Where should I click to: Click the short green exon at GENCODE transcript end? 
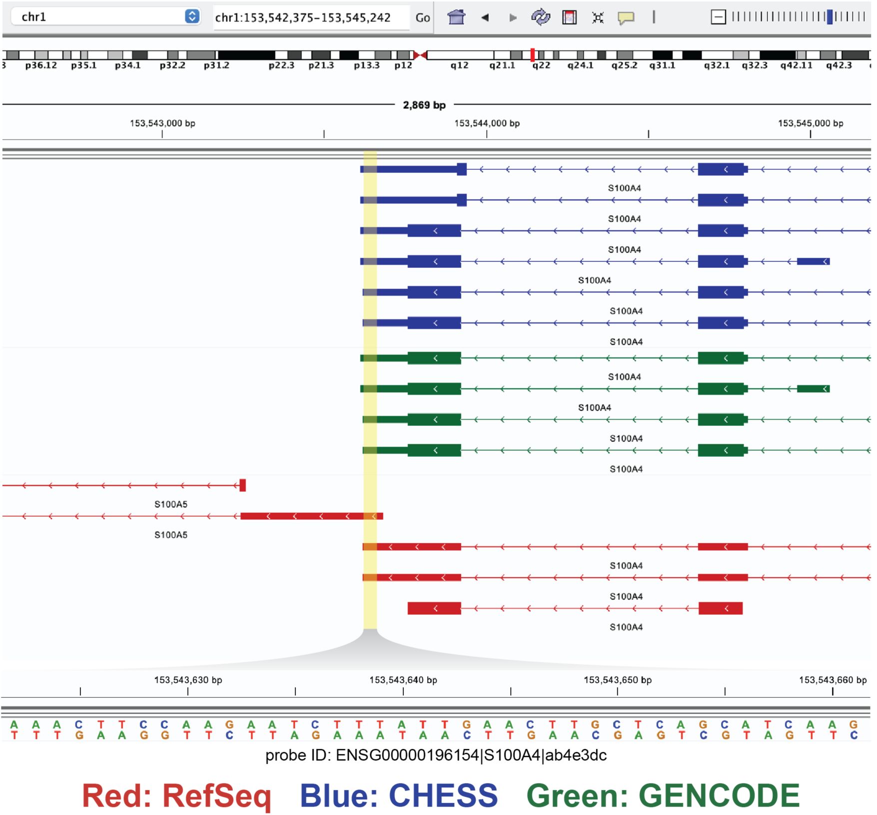[813, 389]
